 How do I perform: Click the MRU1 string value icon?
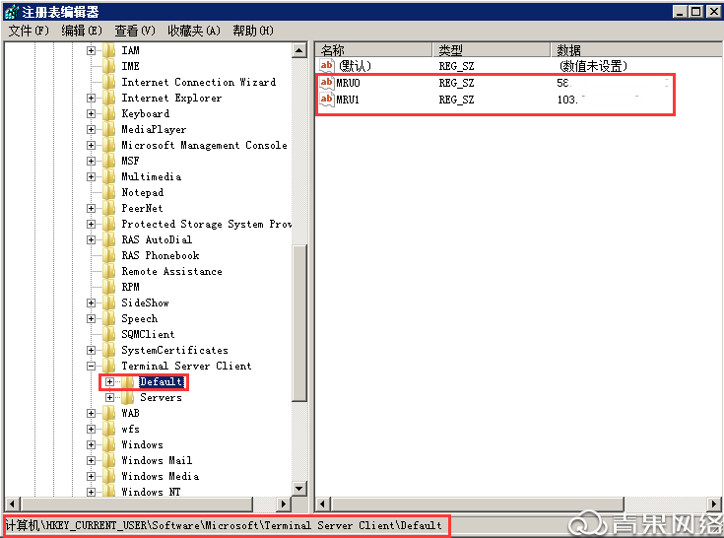tap(326, 100)
